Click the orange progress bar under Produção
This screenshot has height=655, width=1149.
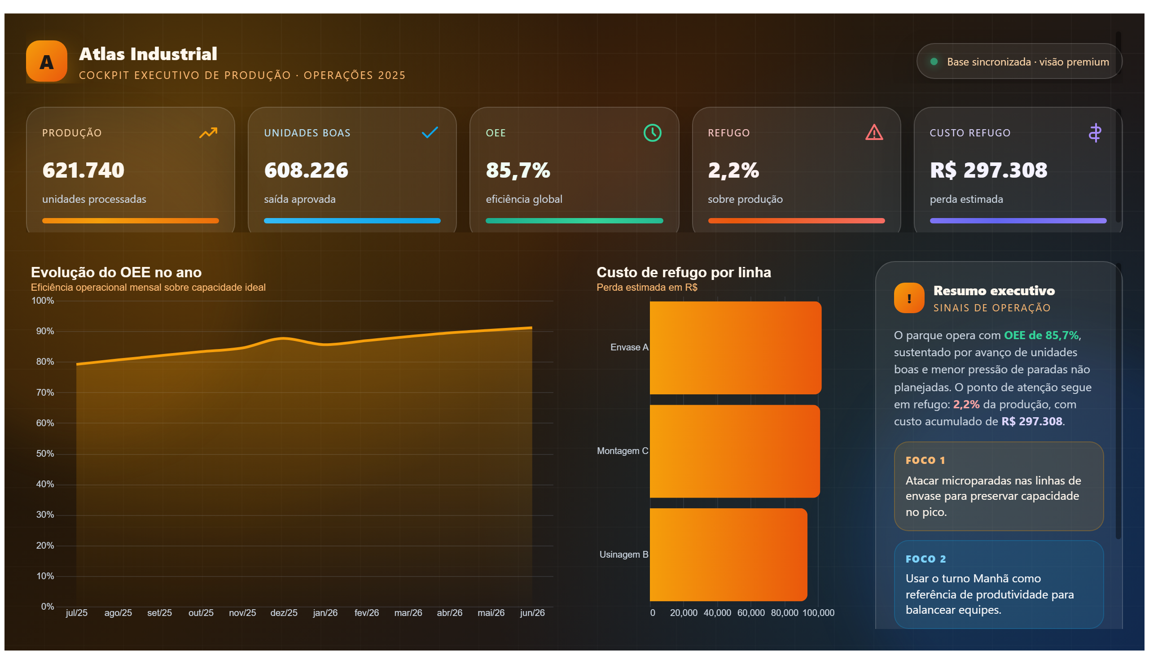tap(131, 220)
